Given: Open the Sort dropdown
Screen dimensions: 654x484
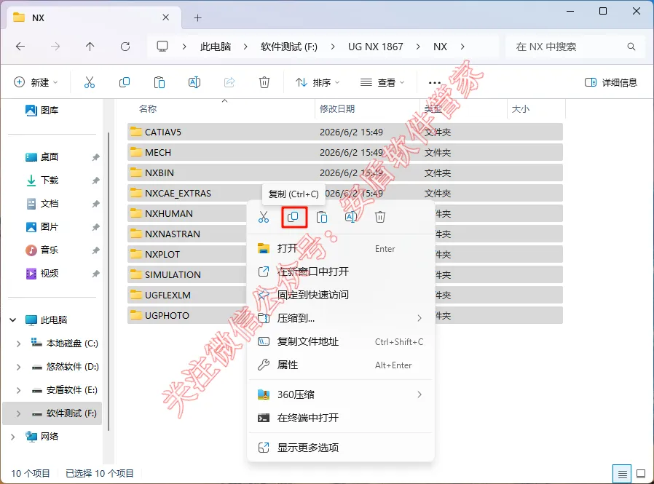Looking at the screenshot, I should point(318,82).
